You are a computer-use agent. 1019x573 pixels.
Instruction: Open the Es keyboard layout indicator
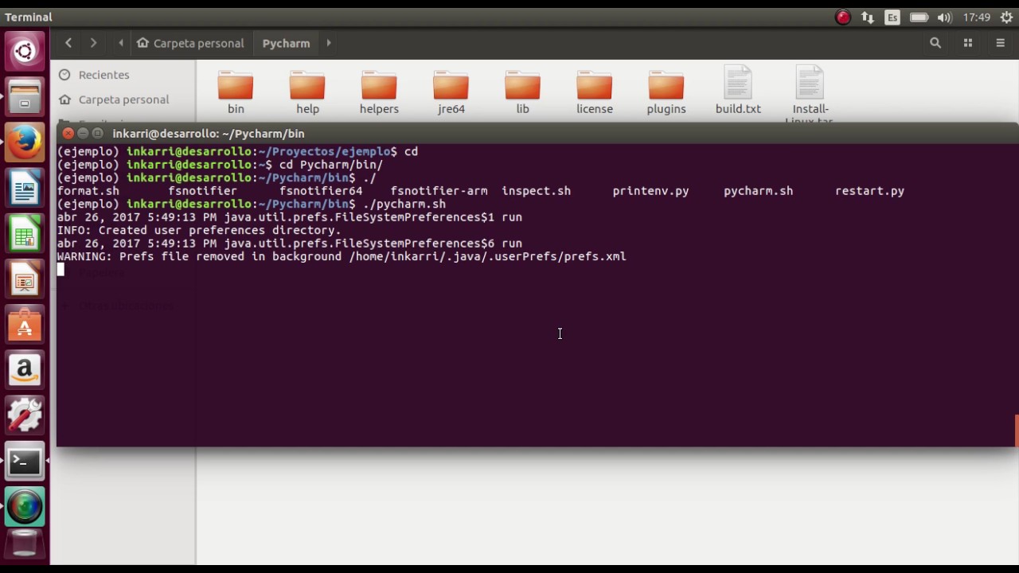click(892, 17)
